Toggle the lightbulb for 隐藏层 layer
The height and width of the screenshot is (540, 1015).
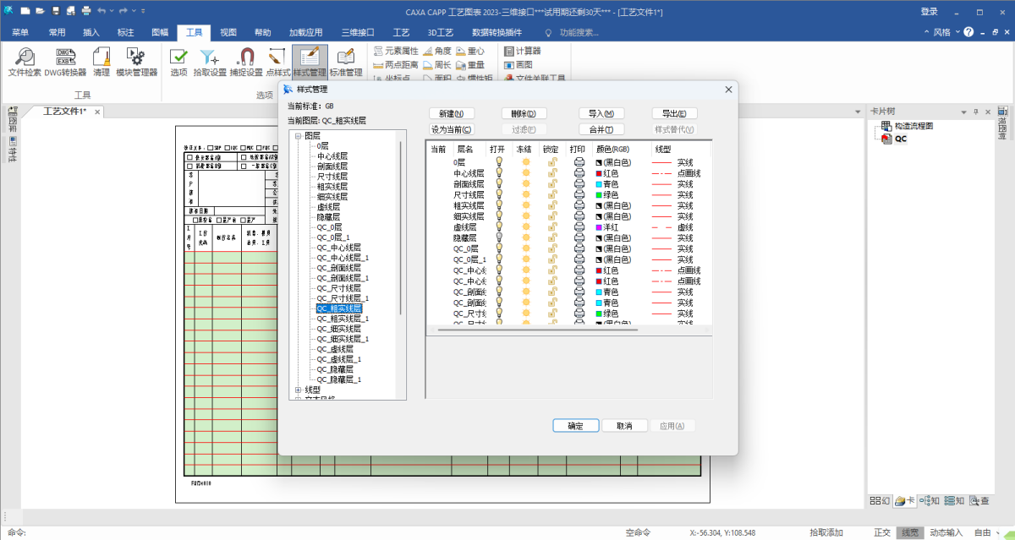(499, 238)
